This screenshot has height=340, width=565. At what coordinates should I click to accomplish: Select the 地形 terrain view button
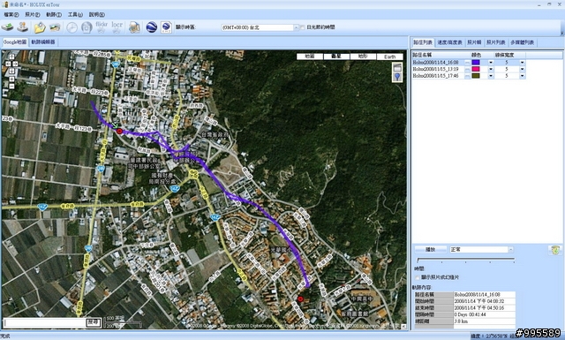click(363, 57)
